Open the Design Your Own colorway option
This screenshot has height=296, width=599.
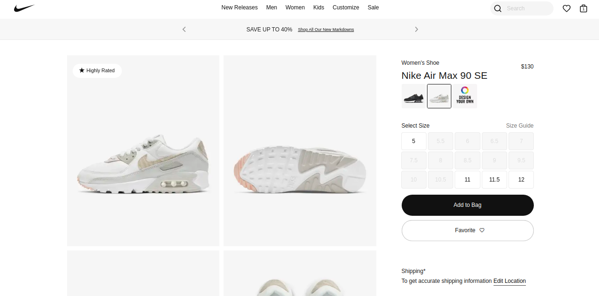464,96
